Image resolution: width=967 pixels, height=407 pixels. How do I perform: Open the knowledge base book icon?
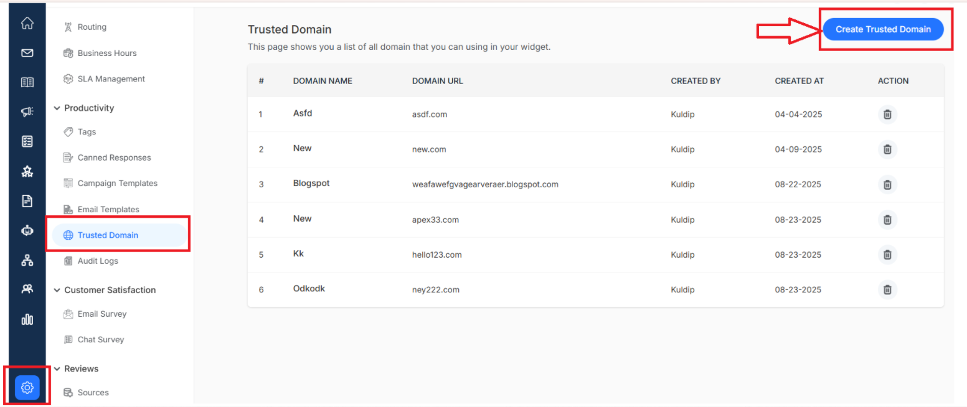click(27, 82)
